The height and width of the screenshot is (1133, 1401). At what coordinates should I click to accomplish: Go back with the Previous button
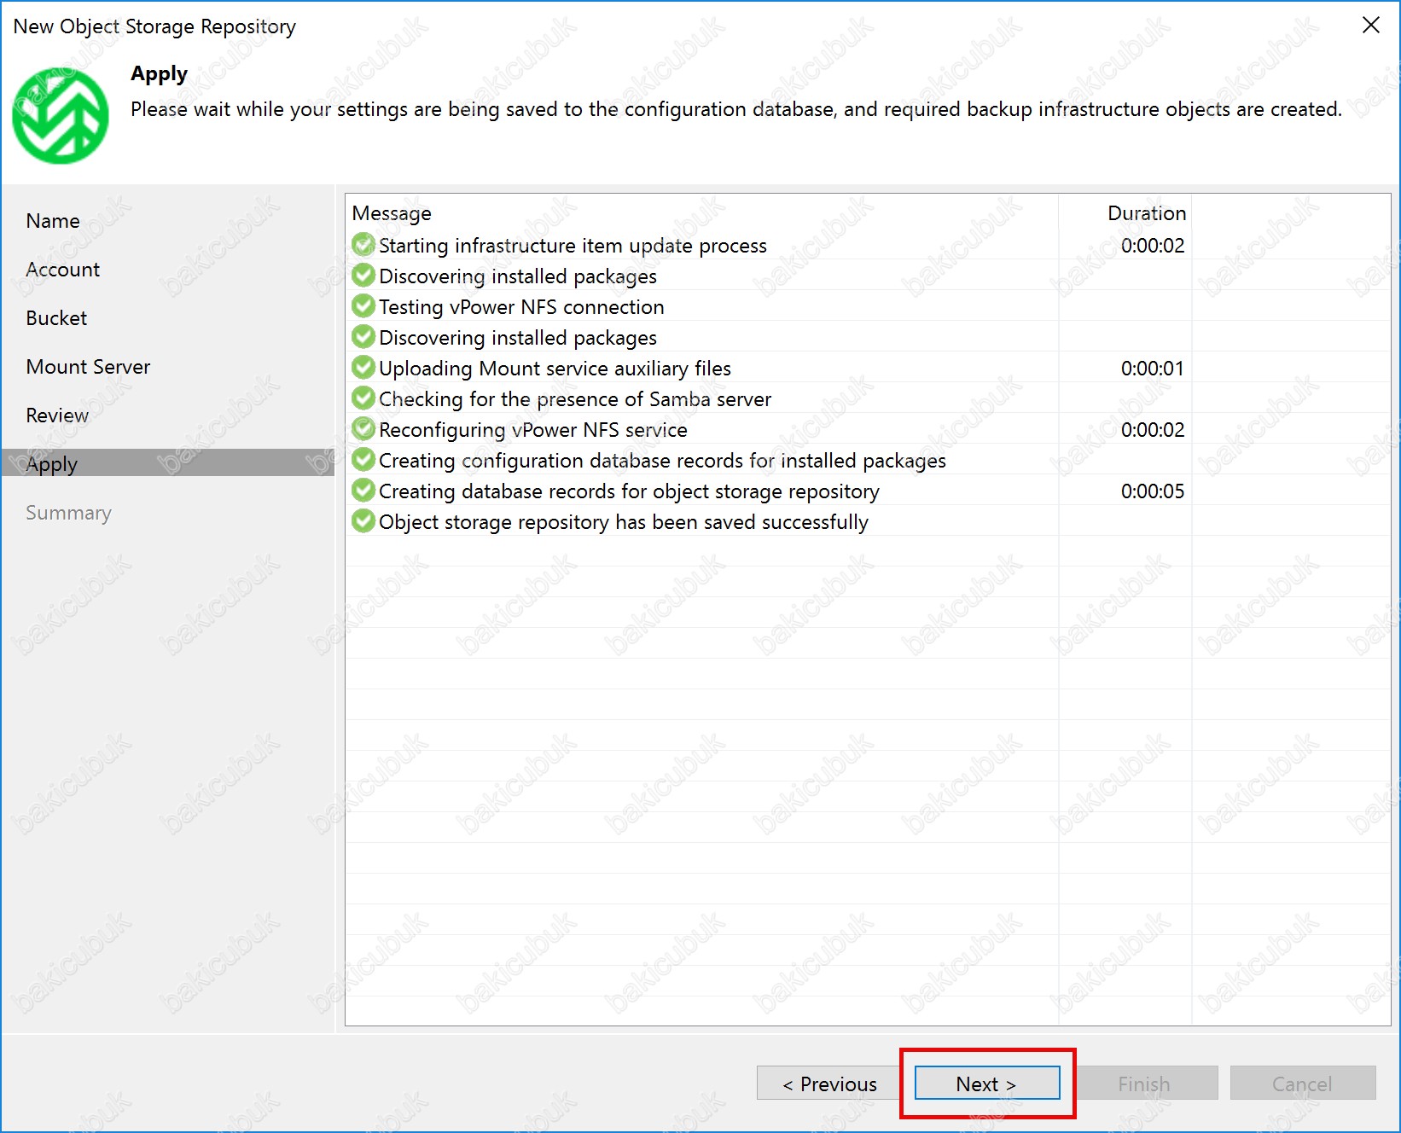(828, 1084)
